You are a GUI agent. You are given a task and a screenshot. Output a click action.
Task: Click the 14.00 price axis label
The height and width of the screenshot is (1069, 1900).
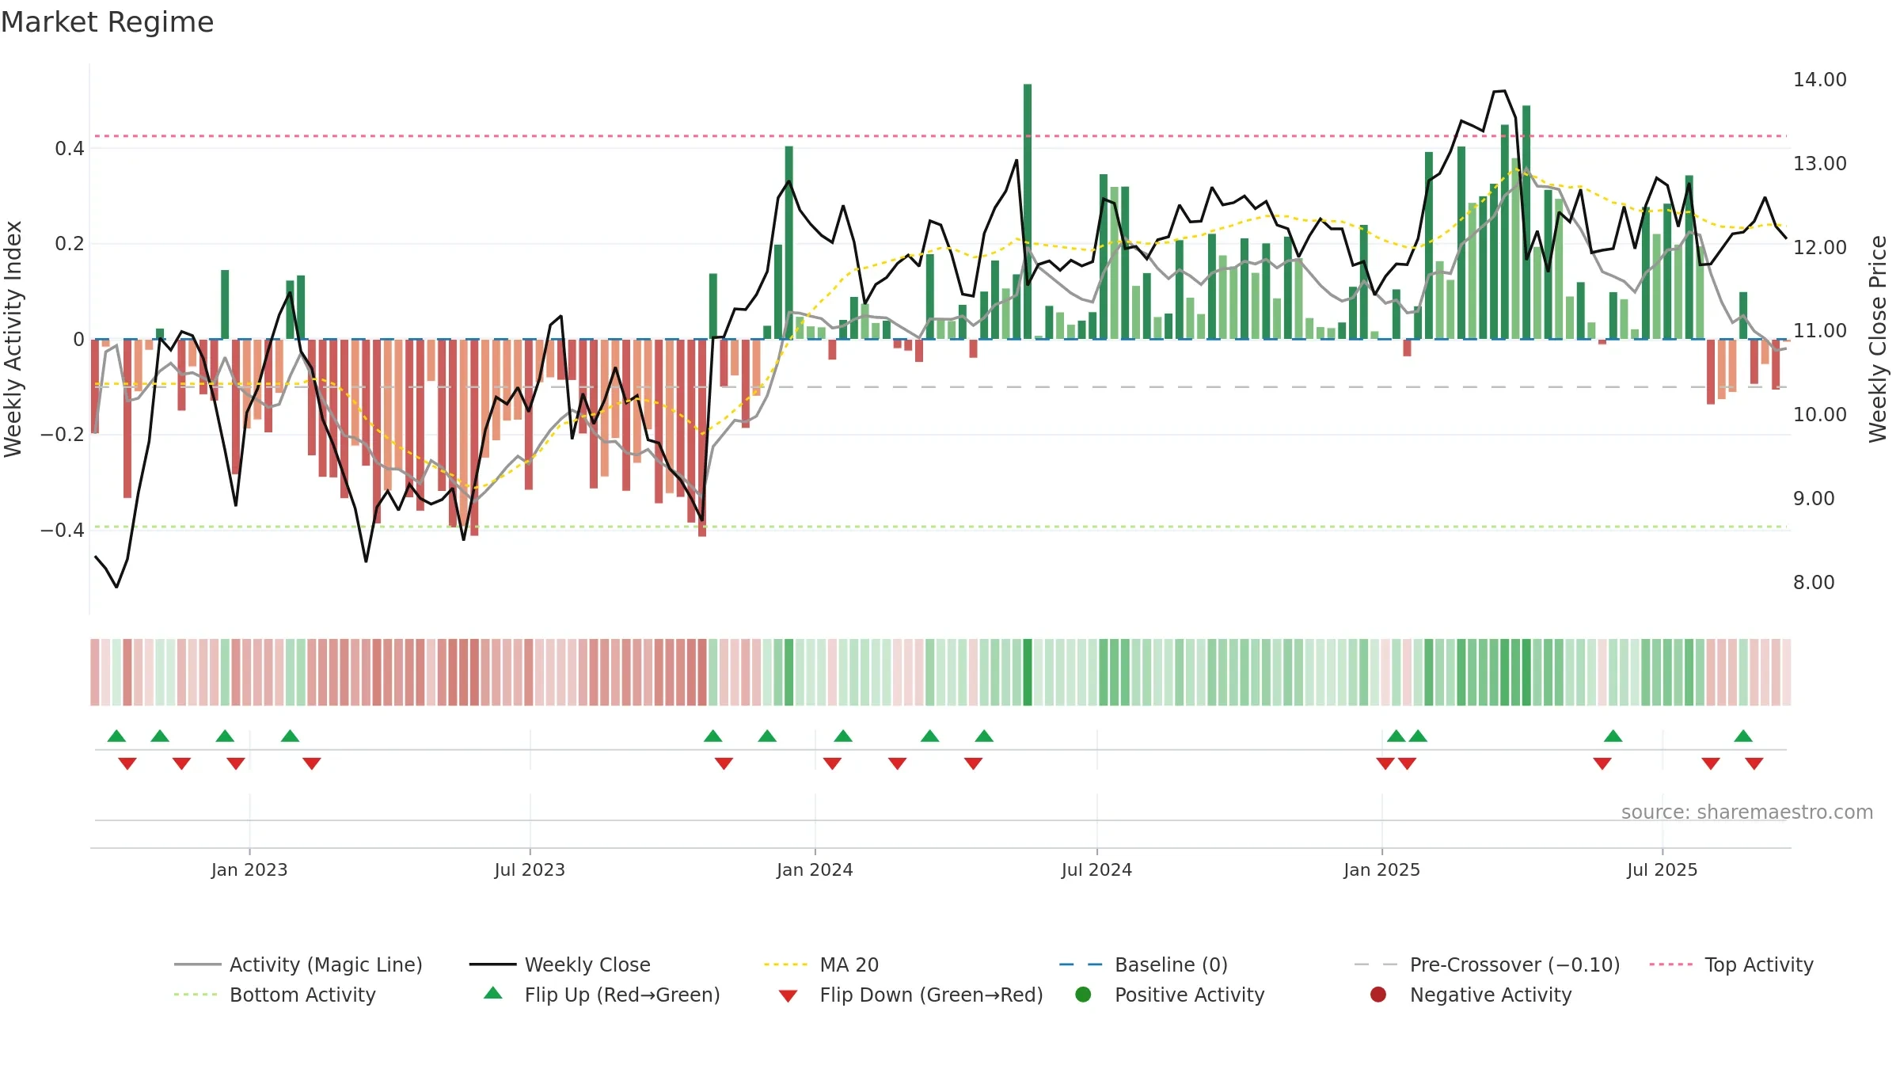pyautogui.click(x=1820, y=80)
